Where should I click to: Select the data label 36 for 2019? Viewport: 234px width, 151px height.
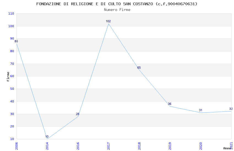tap(170, 104)
